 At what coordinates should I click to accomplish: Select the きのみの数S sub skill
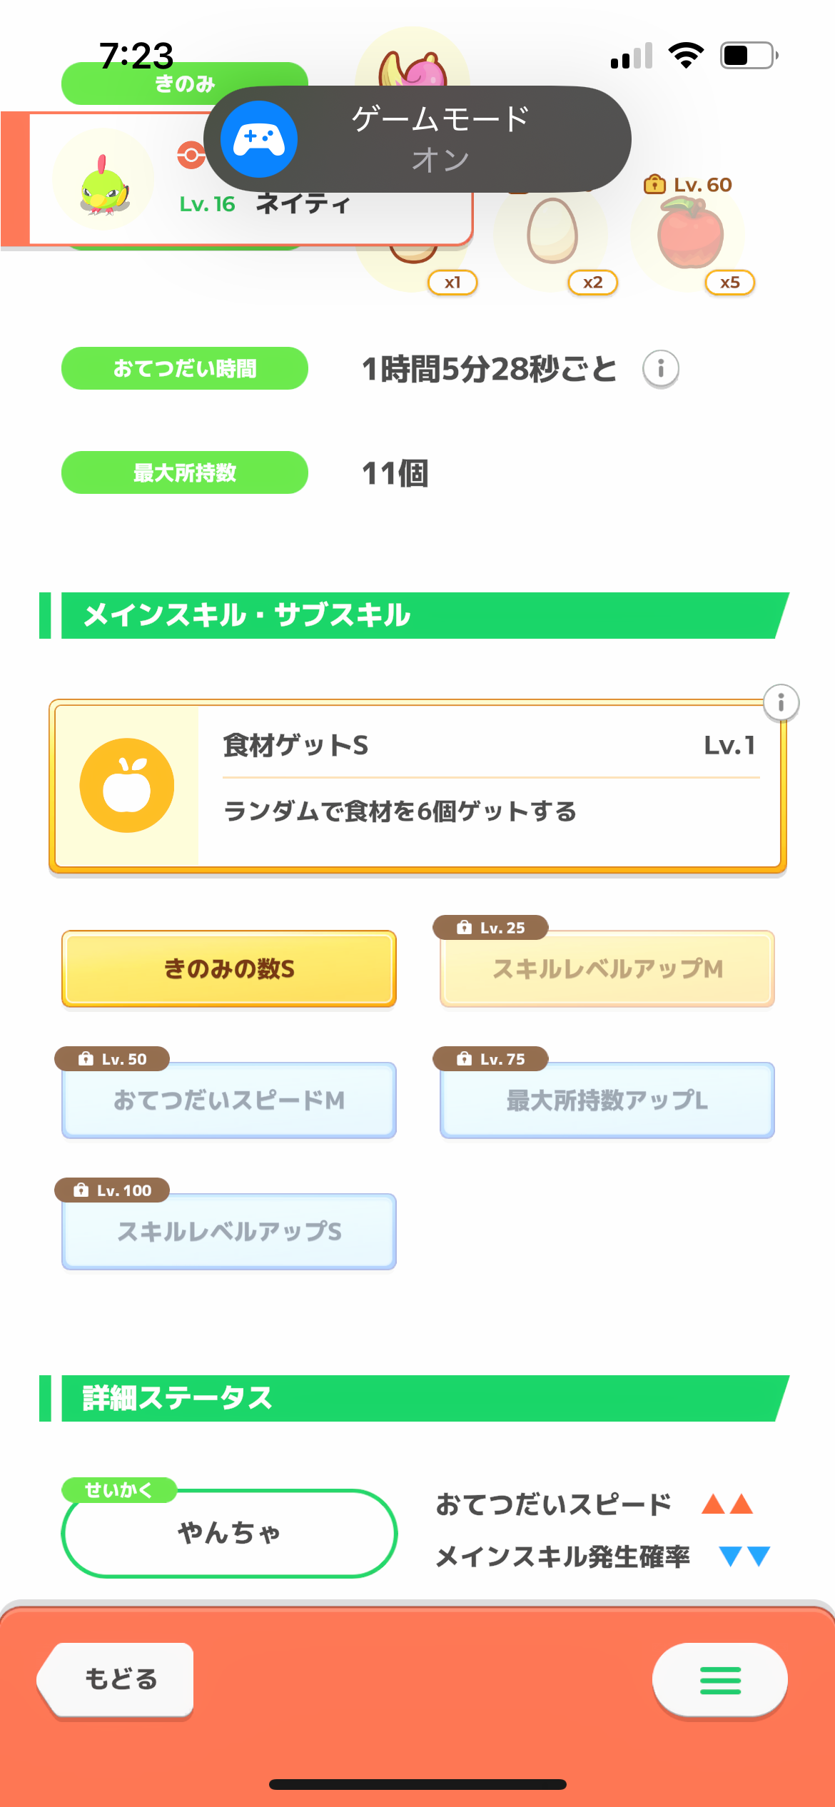click(x=229, y=968)
